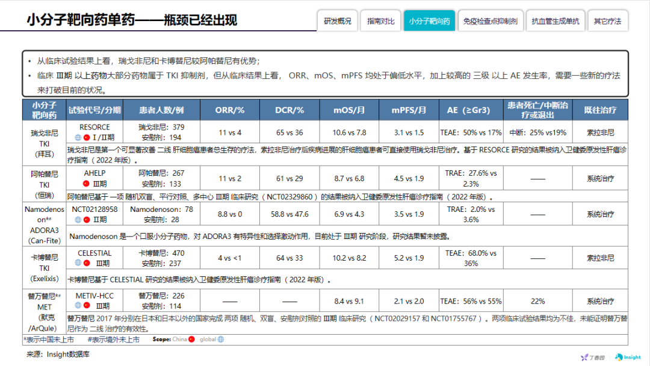
Task: Click the TEAE: 50% vs 17% cell
Action: click(471, 132)
